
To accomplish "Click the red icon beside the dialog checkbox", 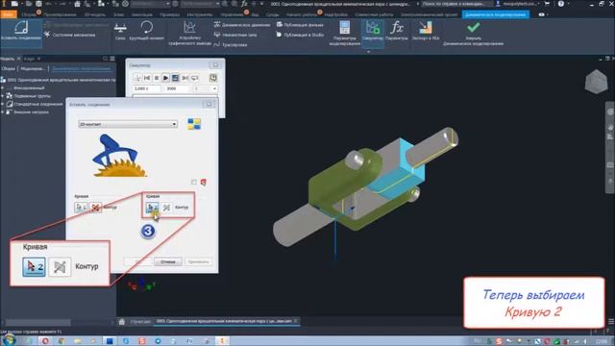I will click(x=203, y=182).
